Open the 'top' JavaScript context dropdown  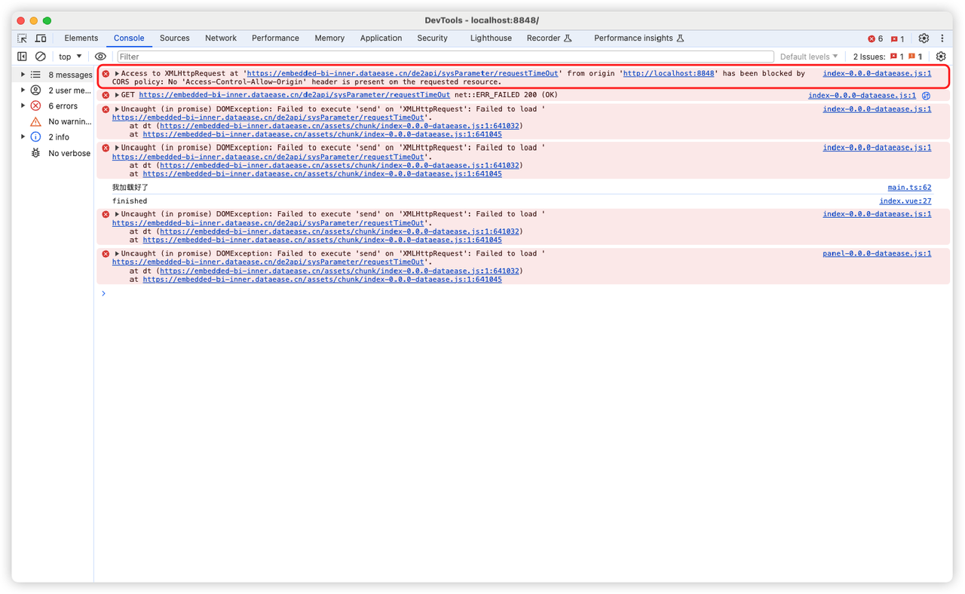coord(70,57)
